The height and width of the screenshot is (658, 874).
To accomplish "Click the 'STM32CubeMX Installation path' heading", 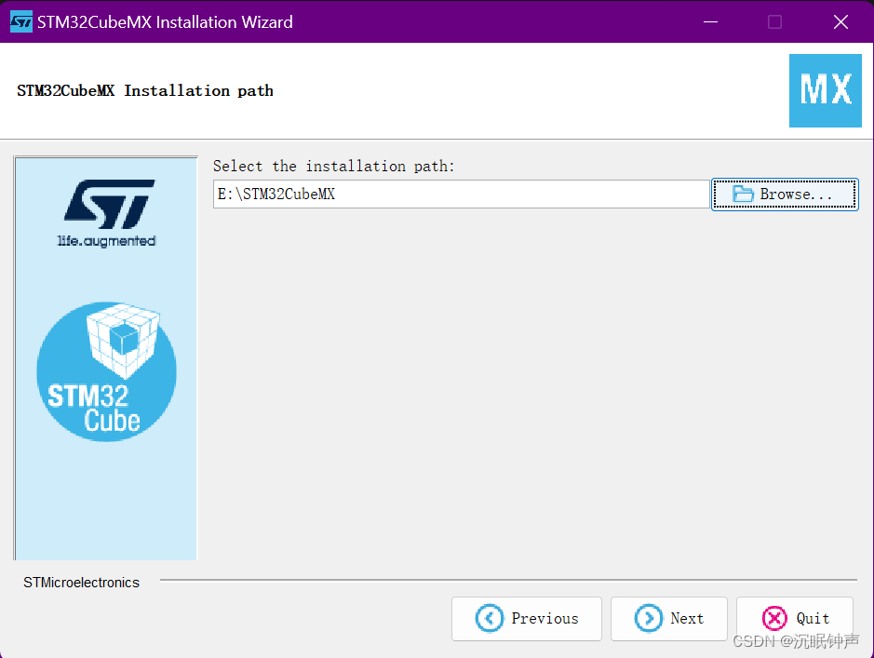I will tap(145, 90).
